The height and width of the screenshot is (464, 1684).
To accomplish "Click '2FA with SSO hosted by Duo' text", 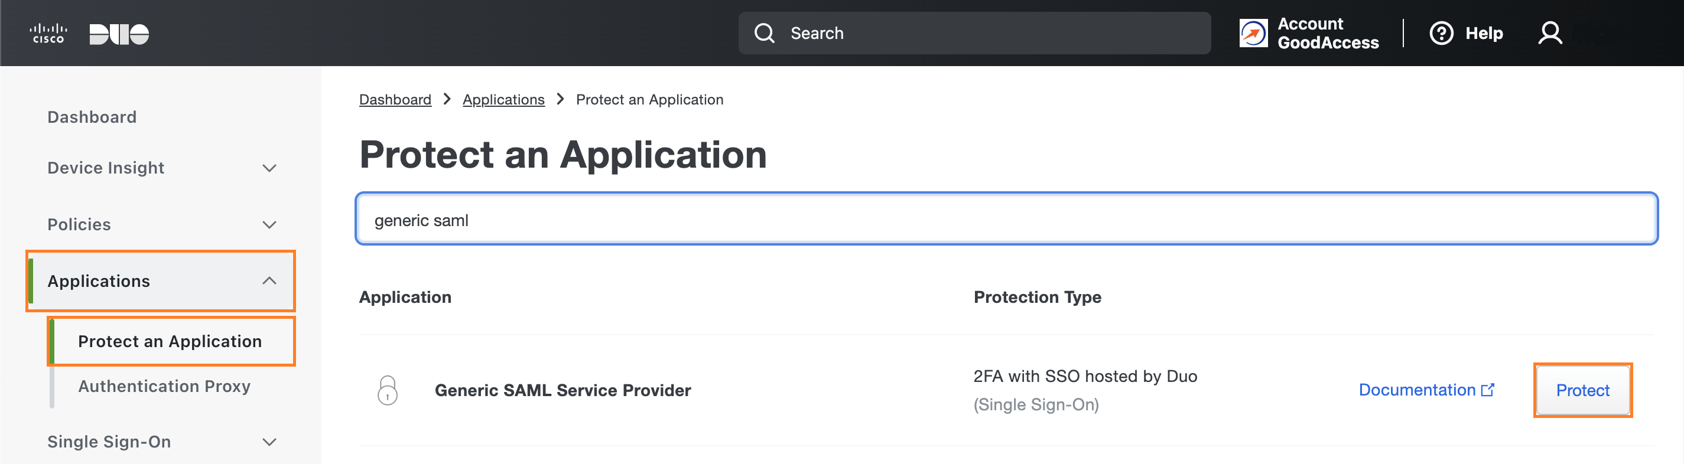I will click(1085, 377).
